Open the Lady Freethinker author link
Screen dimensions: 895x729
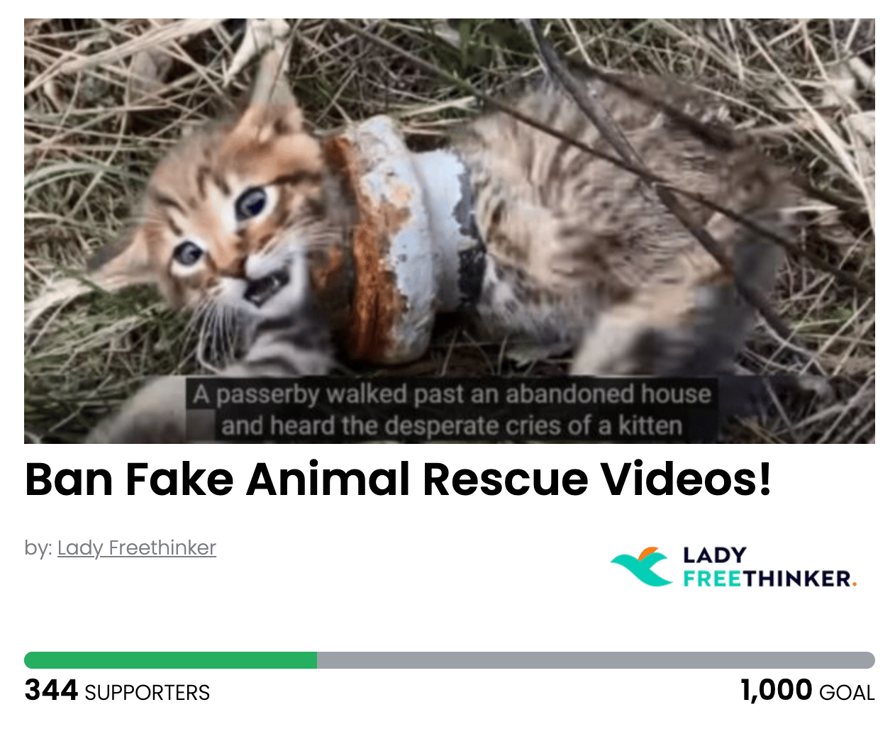137,547
